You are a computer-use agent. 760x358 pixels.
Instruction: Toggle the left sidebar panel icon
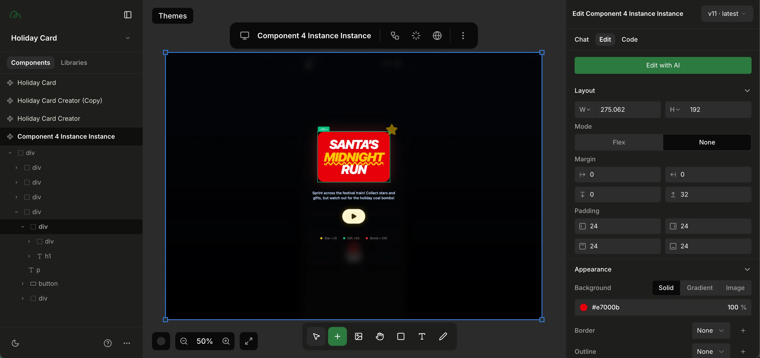128,15
